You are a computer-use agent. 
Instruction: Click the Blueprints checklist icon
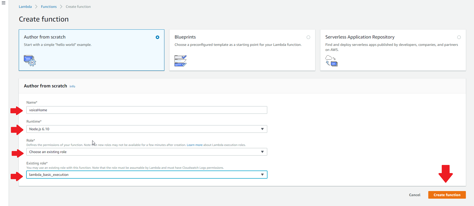click(180, 61)
